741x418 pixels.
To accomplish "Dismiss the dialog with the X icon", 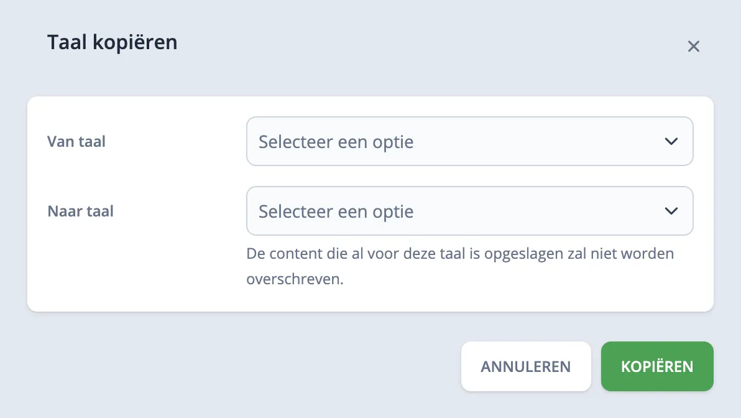I will tap(694, 46).
